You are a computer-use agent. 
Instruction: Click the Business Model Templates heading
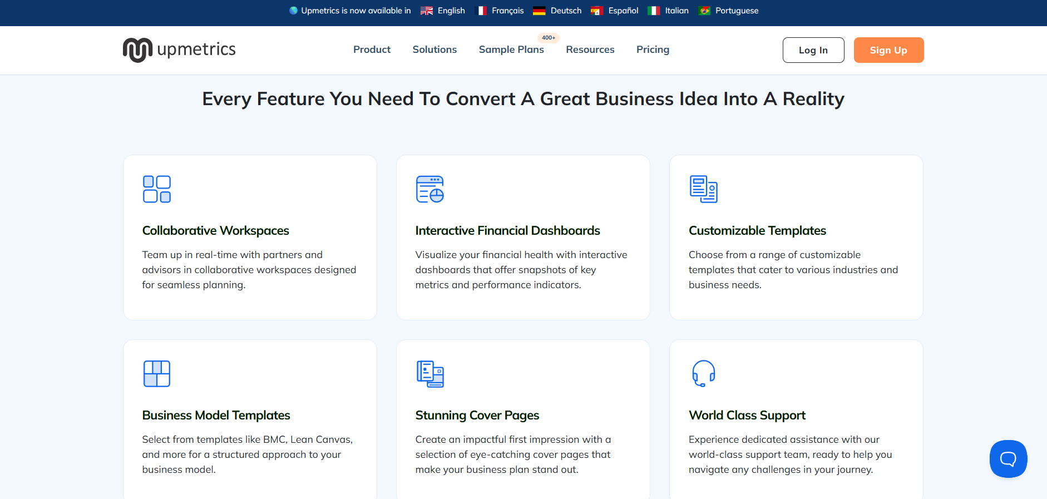(216, 415)
